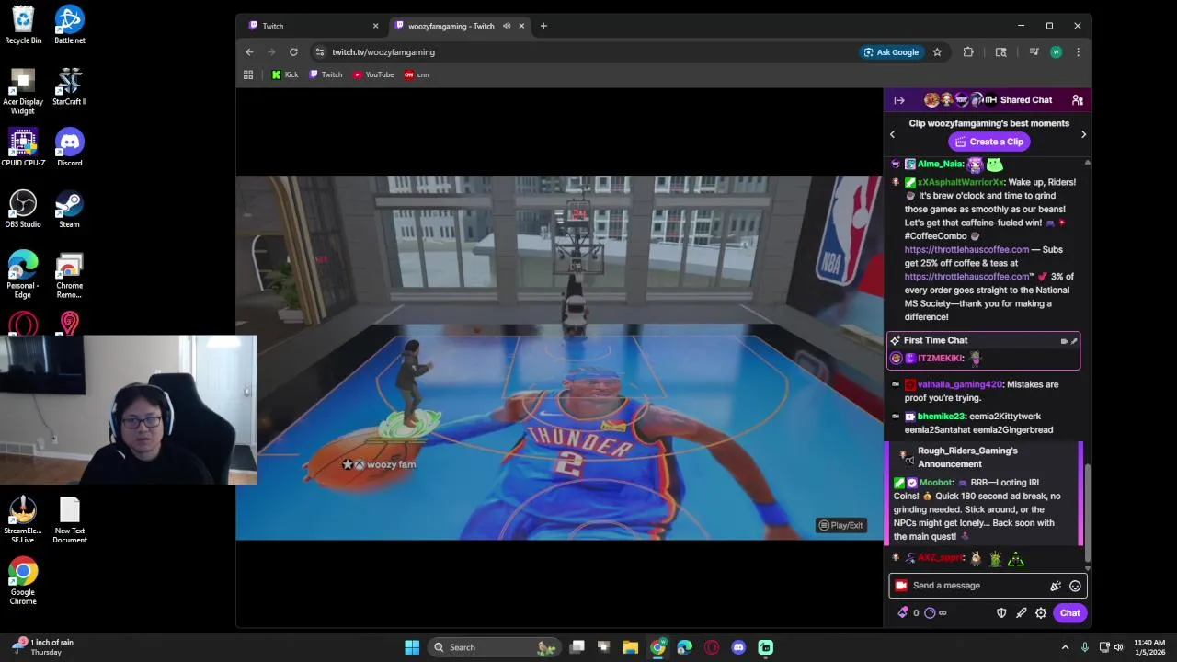Open Steam desktop shortcut
This screenshot has width=1177, height=662.
coord(69,210)
